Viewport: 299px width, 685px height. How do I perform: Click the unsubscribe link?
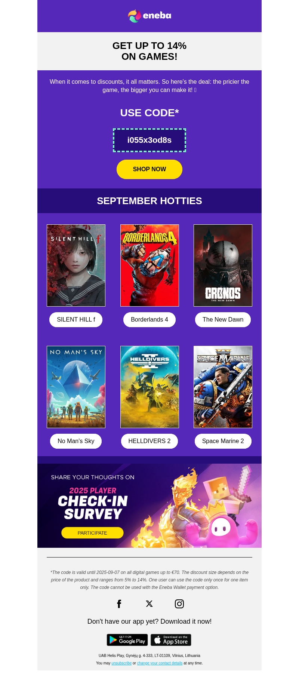click(x=121, y=663)
